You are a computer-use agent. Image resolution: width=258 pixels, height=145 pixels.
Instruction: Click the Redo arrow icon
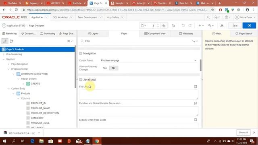pos(190,25)
